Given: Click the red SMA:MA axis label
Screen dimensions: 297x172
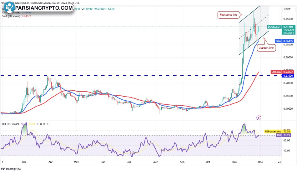Looking at the screenshot, I should click(x=276, y=72).
